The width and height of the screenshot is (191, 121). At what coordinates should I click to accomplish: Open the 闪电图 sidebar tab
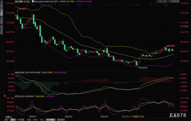(x=1, y=20)
